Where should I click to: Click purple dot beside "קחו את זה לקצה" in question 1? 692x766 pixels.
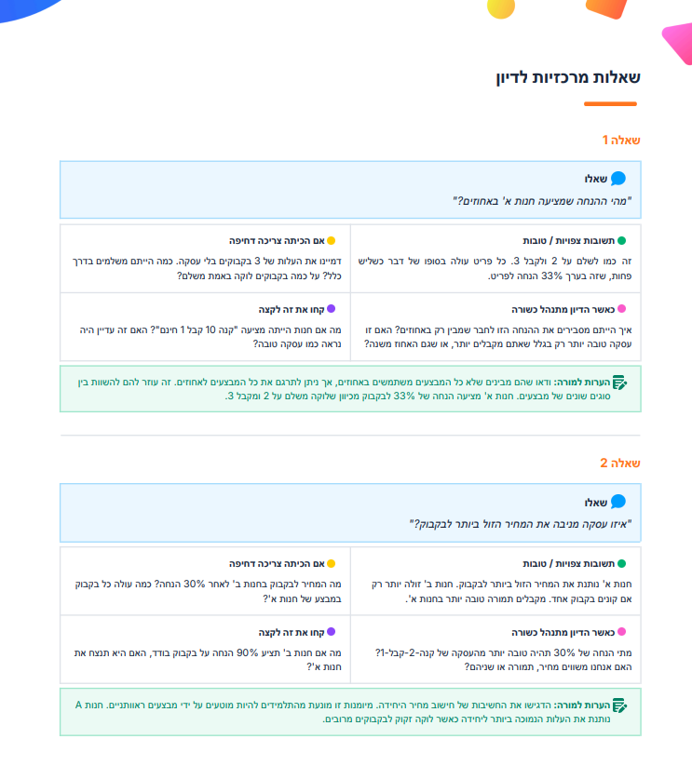tap(331, 308)
